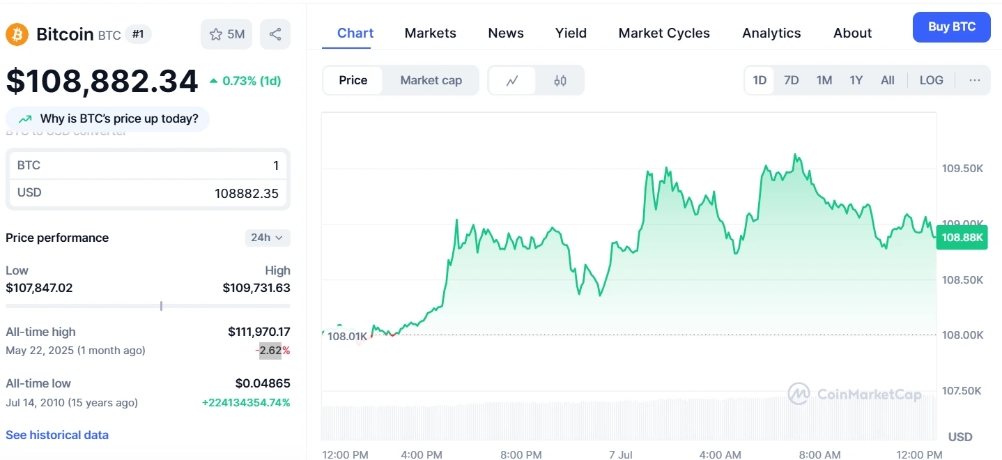Screen dimensions: 1002x460
Task: Click the Bitcoin name heading
Action: tap(65, 34)
